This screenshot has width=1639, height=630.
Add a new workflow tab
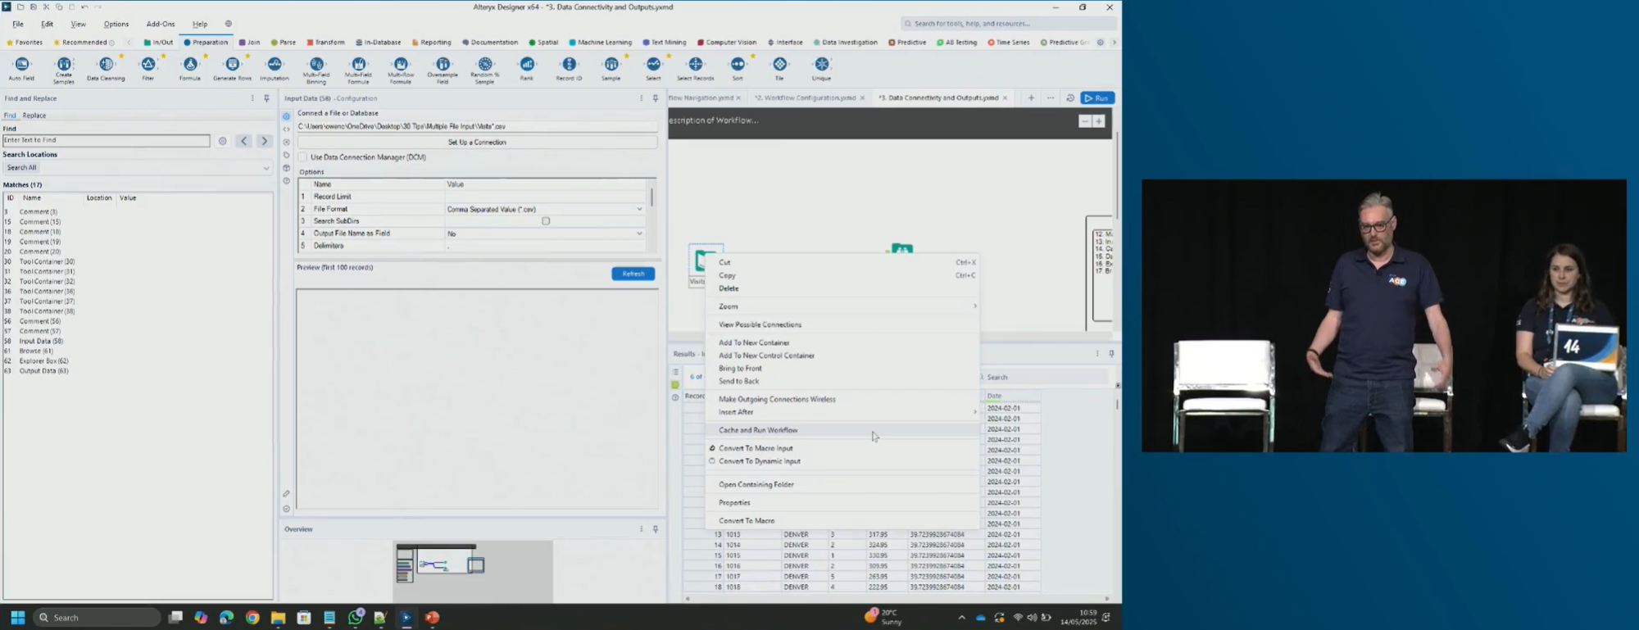click(1031, 98)
